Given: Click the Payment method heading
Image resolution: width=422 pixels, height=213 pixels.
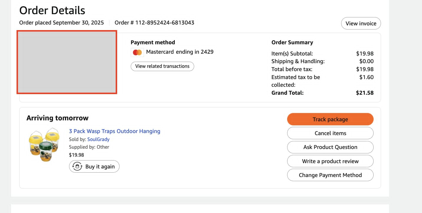Looking at the screenshot, I should (153, 42).
